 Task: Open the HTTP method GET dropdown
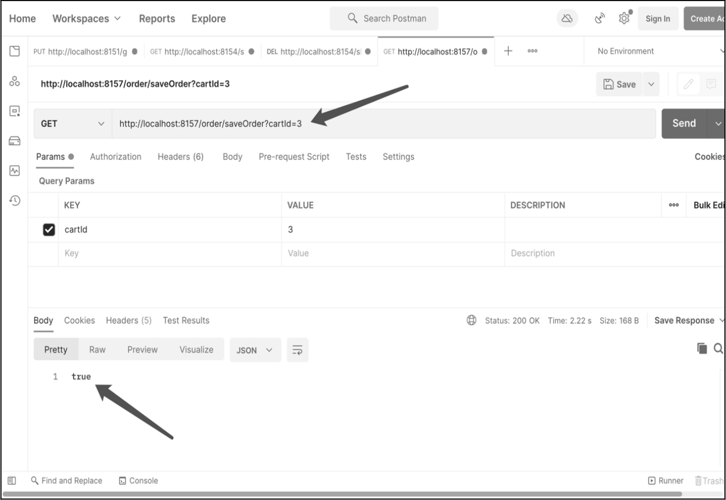(73, 124)
